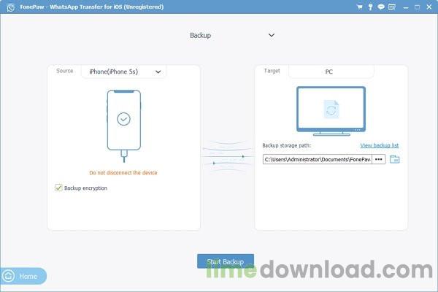Open the shopping cart purchase icon
The width and height of the screenshot is (438, 292).
[x=359, y=7]
